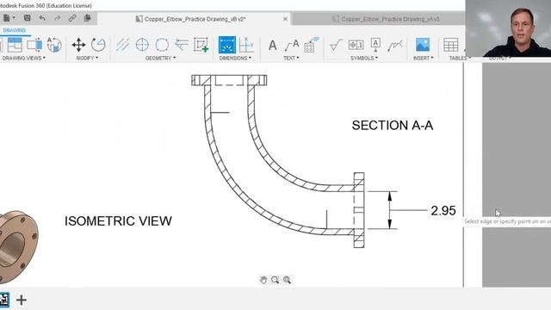
Task: Expand the Symbols dropdown
Action: coord(364,58)
